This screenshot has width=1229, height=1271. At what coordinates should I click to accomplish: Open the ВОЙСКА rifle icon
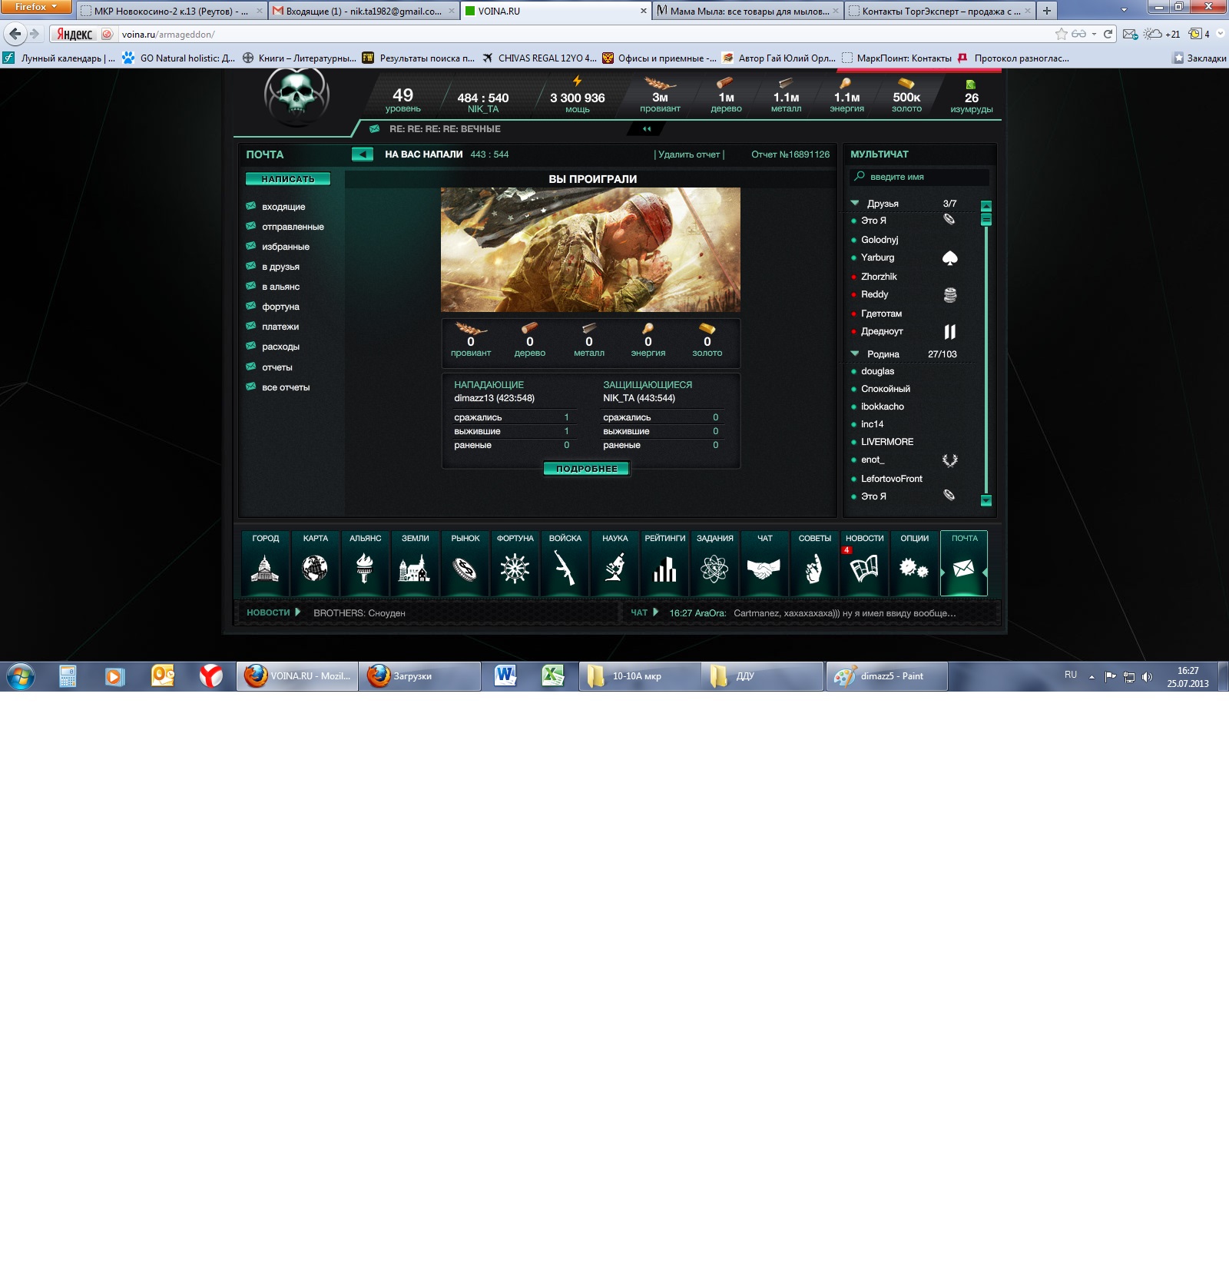coord(565,568)
